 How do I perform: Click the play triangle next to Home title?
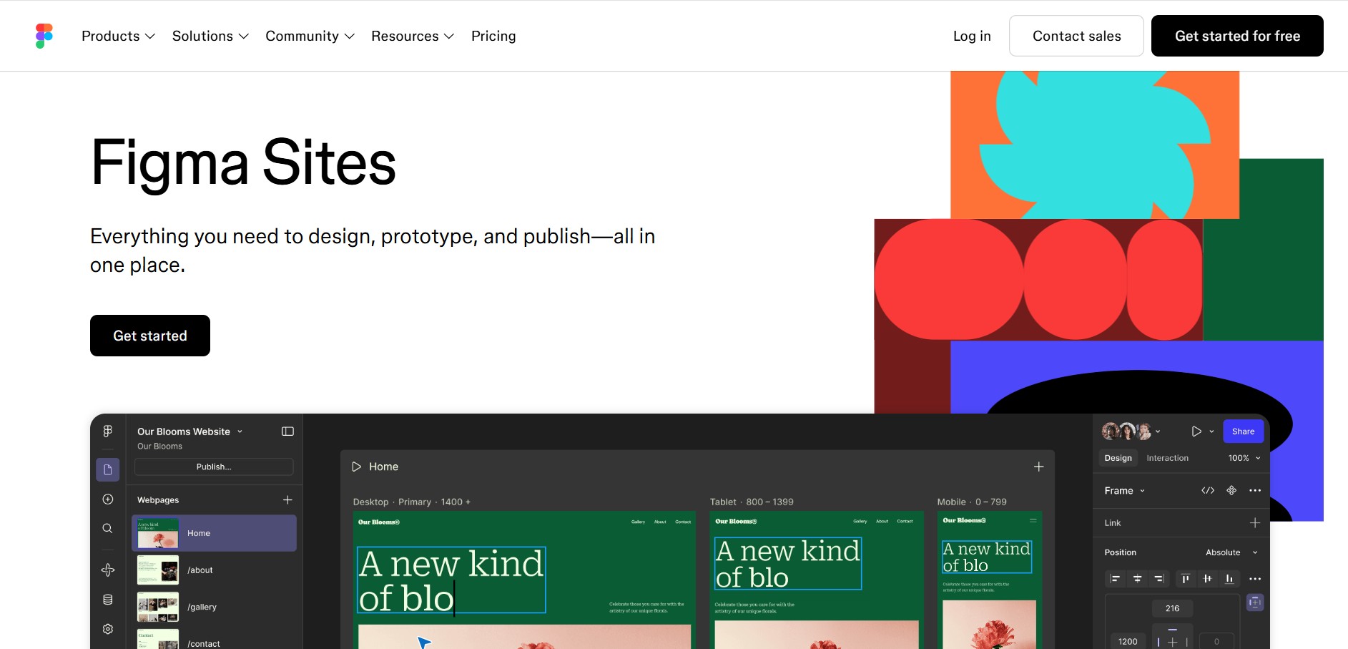click(x=356, y=467)
